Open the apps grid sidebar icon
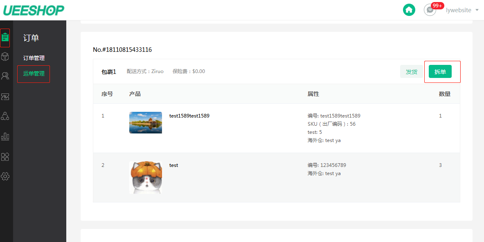This screenshot has height=242, width=484. point(5,157)
